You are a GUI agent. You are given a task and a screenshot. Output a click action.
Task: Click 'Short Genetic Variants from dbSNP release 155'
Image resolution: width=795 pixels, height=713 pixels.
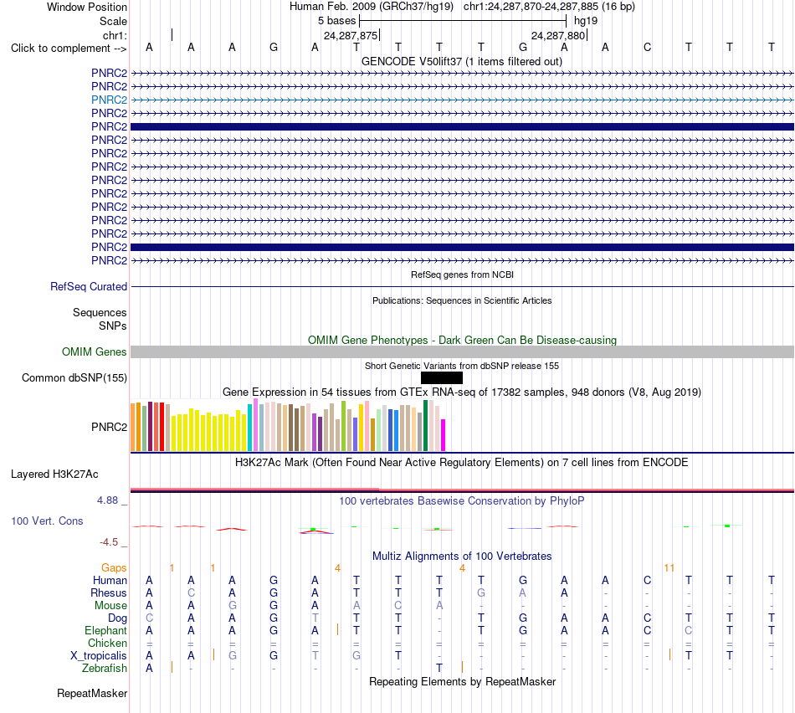coord(462,366)
